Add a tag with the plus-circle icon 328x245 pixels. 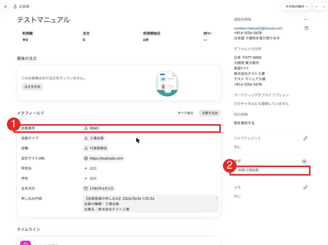304,161
